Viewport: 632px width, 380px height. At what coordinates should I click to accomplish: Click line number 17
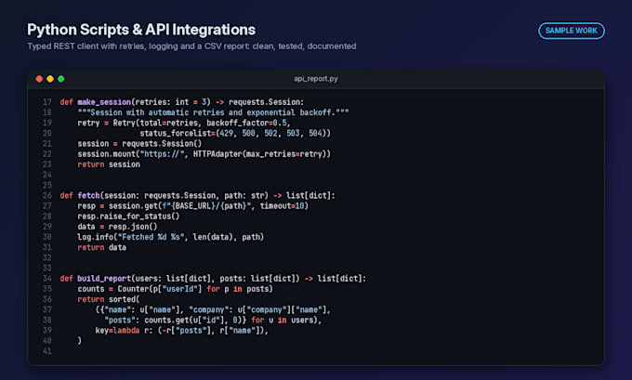click(47, 102)
